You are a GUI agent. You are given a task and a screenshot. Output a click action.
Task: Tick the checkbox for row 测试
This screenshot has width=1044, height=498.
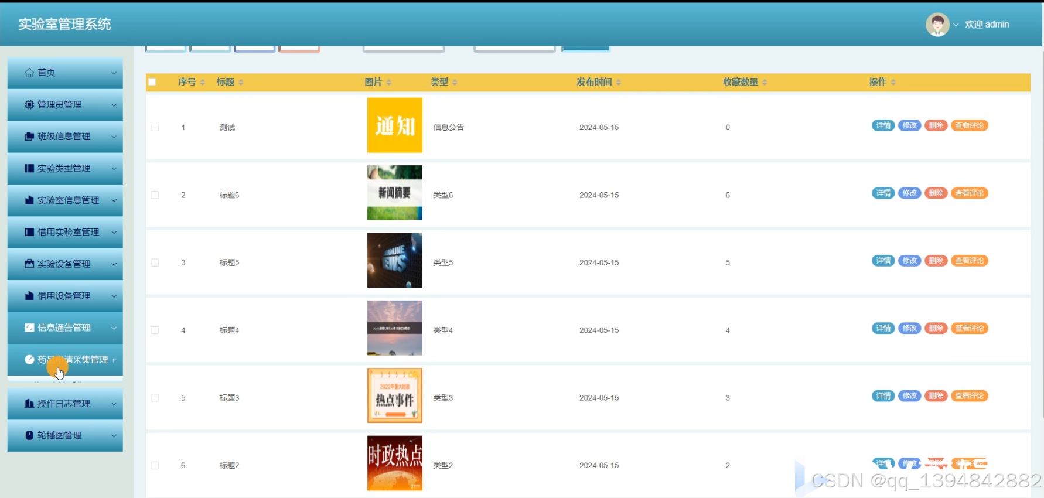tap(155, 127)
